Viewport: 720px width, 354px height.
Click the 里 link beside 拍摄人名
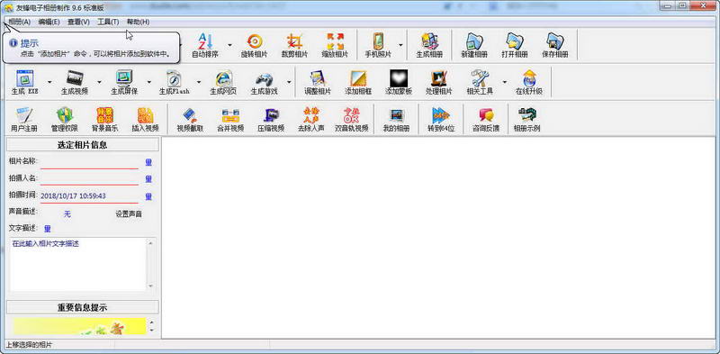(148, 179)
